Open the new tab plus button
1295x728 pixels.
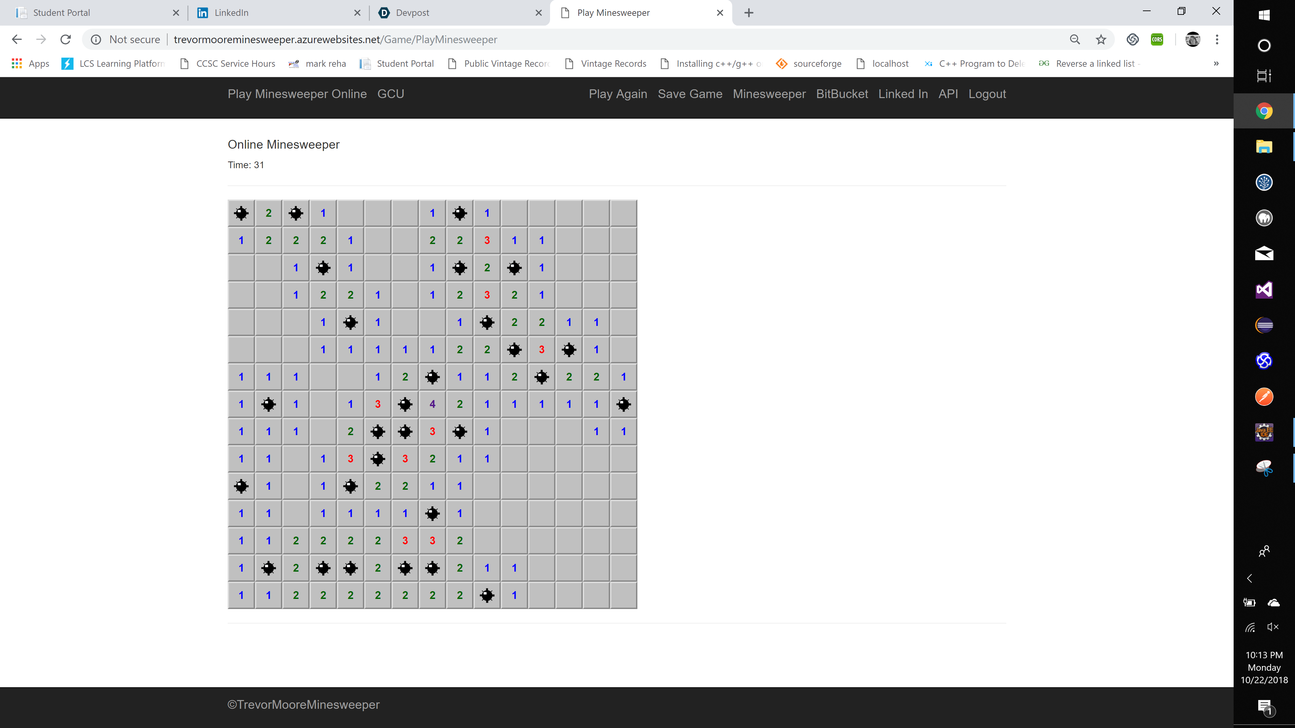749,13
